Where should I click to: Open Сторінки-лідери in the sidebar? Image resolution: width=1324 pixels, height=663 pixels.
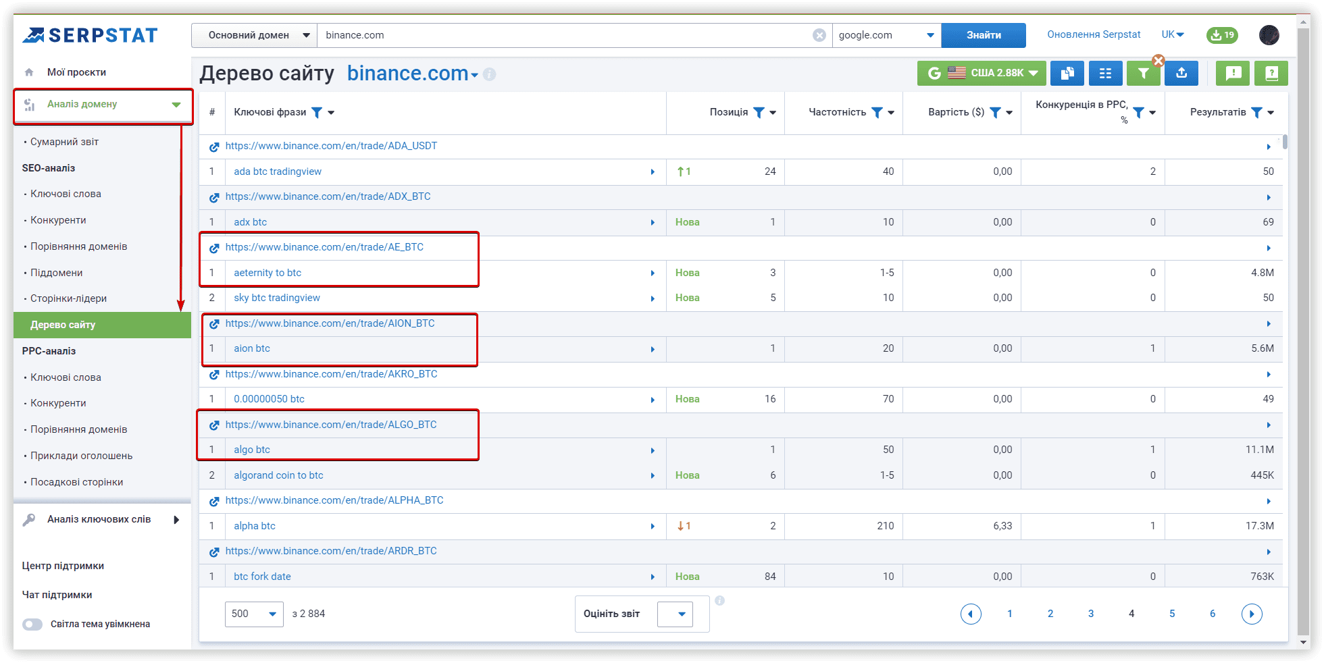point(68,298)
